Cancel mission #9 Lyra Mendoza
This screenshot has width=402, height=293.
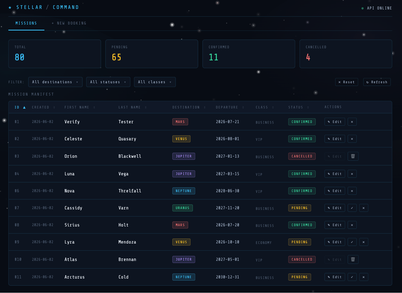363,242
